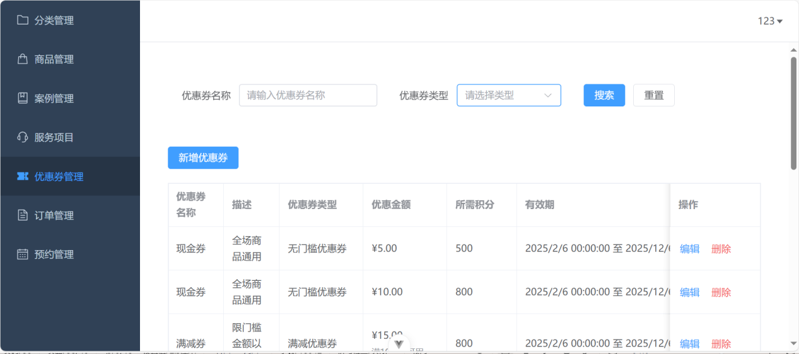This screenshot has width=799, height=354.
Task: Click the scrollbar down arrow
Action: pos(793,343)
